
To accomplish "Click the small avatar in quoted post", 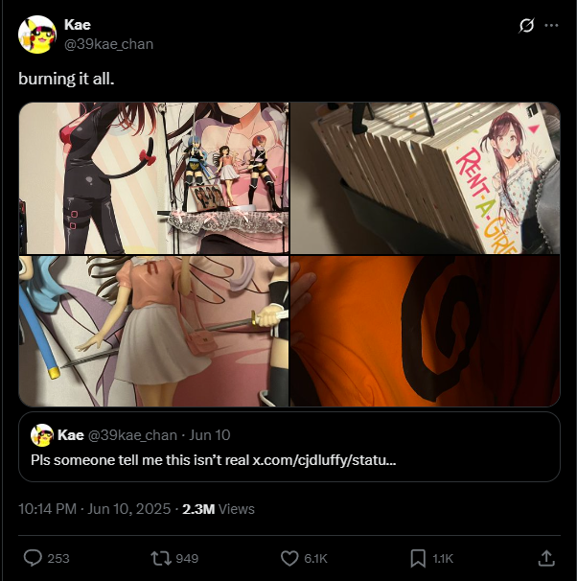I will [42, 435].
